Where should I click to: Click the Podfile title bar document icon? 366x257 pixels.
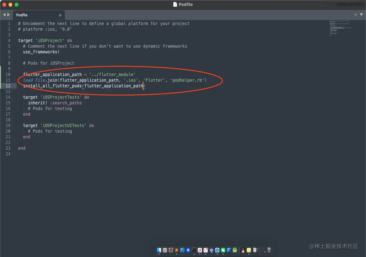[175, 5]
